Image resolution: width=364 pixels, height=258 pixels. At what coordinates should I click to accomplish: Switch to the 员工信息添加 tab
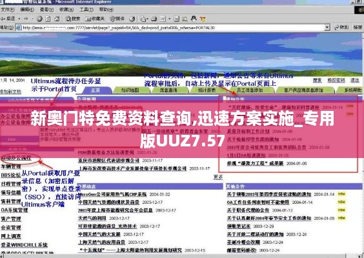pos(250,90)
